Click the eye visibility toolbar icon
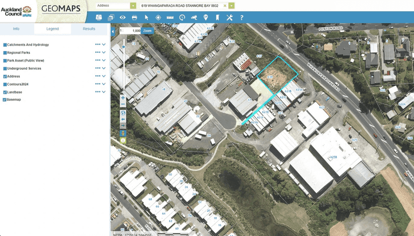This screenshot has height=236, width=414. (x=123, y=18)
